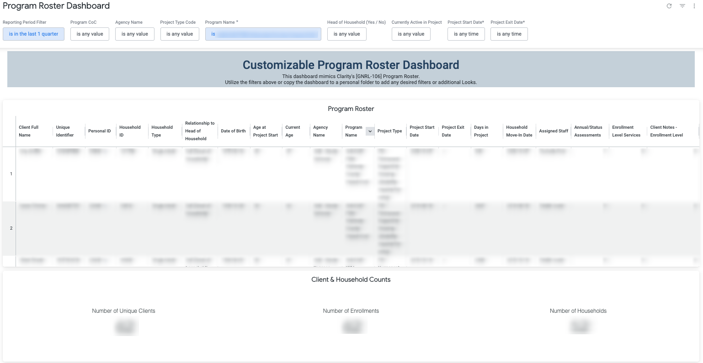Open the Currently Active in Project filter
The image size is (703, 363).
point(410,34)
